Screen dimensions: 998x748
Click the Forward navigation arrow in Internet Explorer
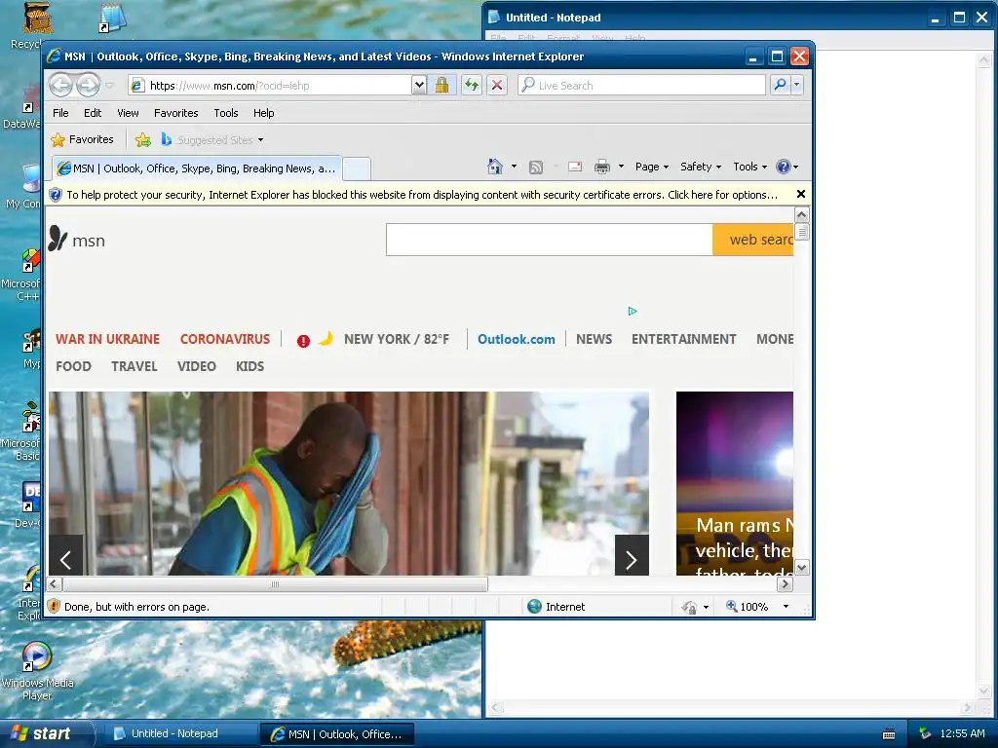point(89,85)
